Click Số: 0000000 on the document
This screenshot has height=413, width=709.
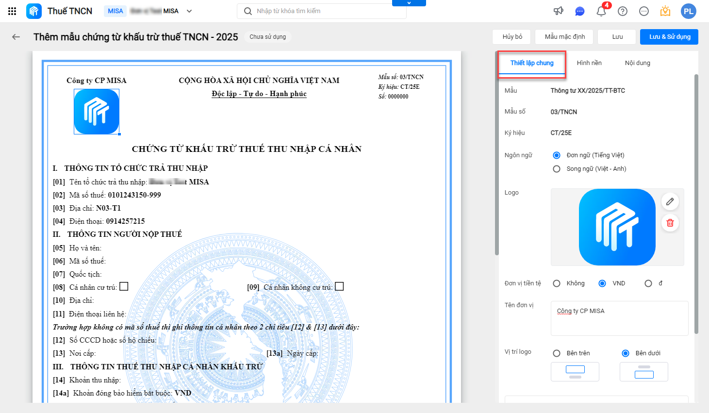(x=393, y=97)
